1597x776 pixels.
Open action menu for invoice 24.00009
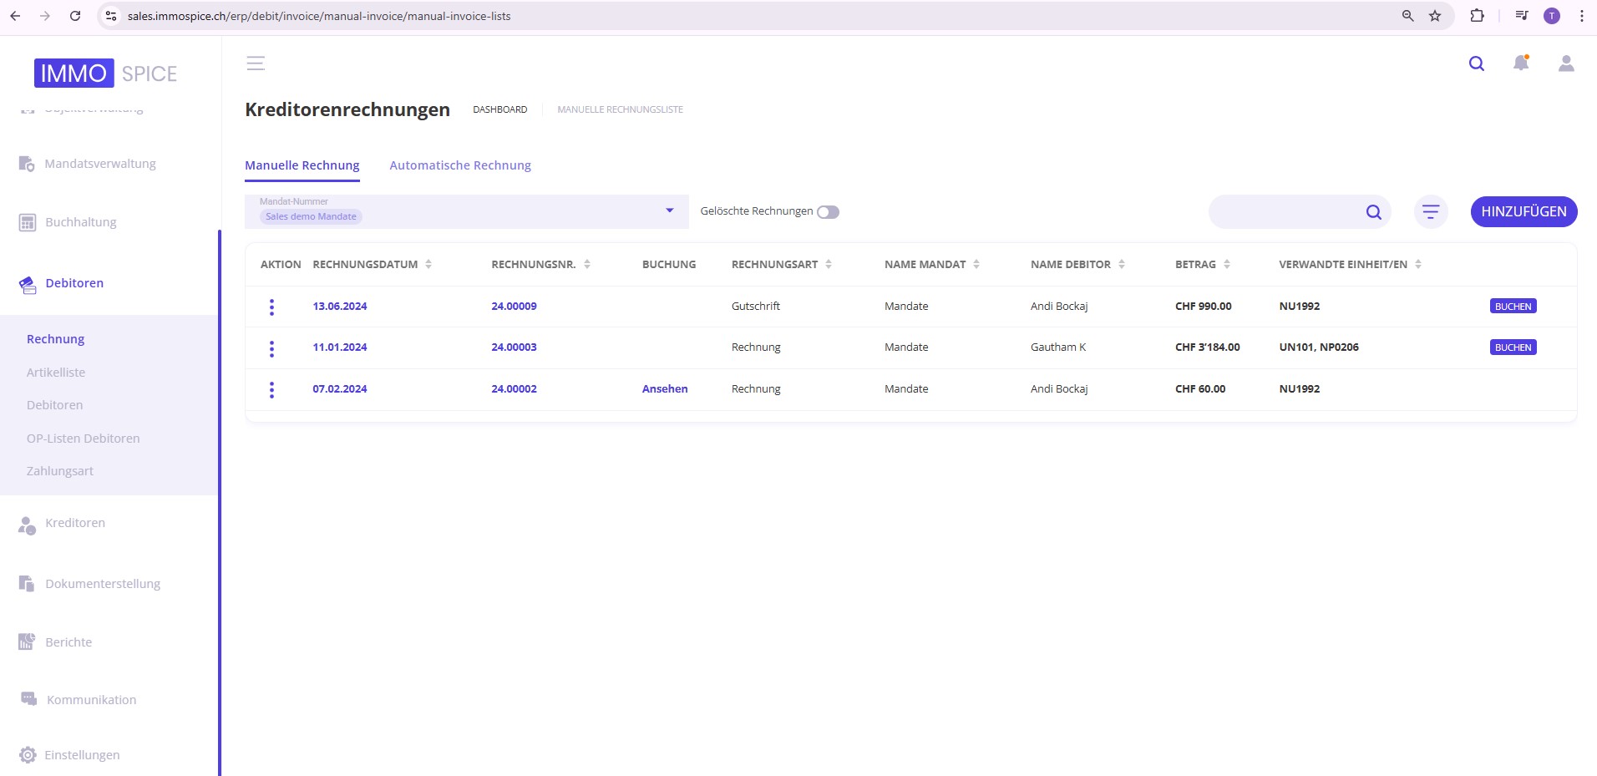[x=271, y=307]
